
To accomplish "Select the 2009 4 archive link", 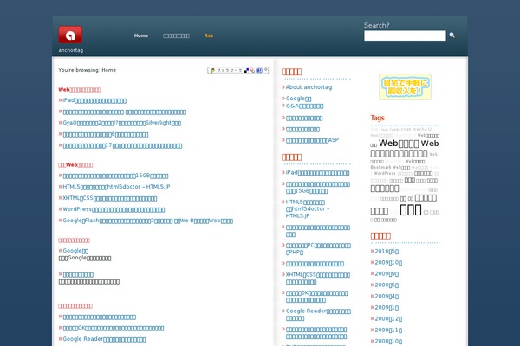I will coord(387,297).
